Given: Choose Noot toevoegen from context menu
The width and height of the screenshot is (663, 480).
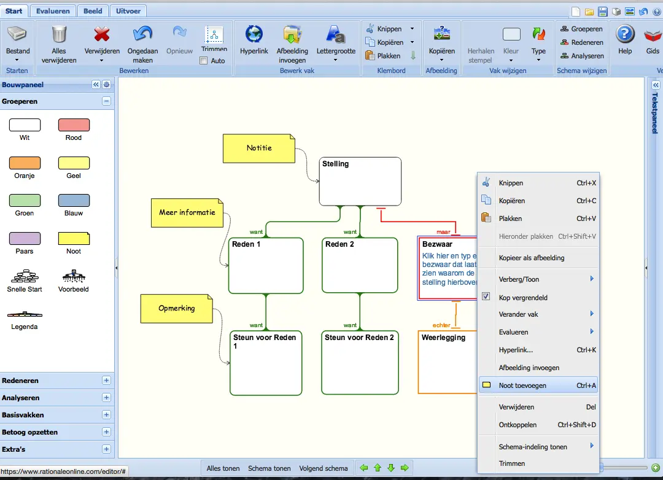Looking at the screenshot, I should click(522, 385).
